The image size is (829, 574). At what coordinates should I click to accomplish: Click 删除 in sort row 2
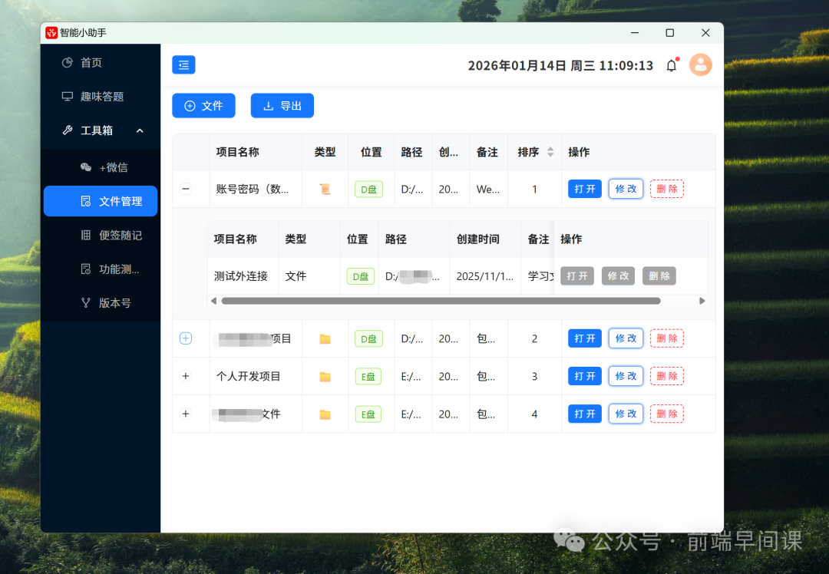coord(667,338)
